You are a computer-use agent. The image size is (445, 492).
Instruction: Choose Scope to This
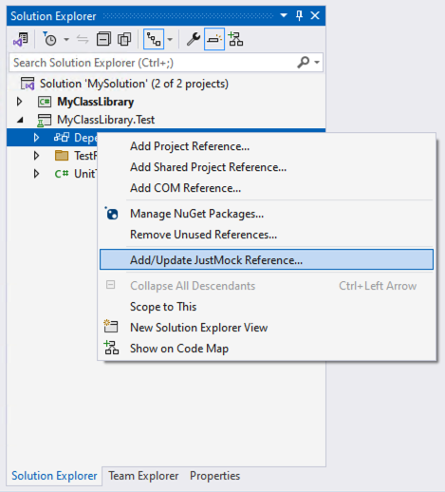tap(267, 307)
